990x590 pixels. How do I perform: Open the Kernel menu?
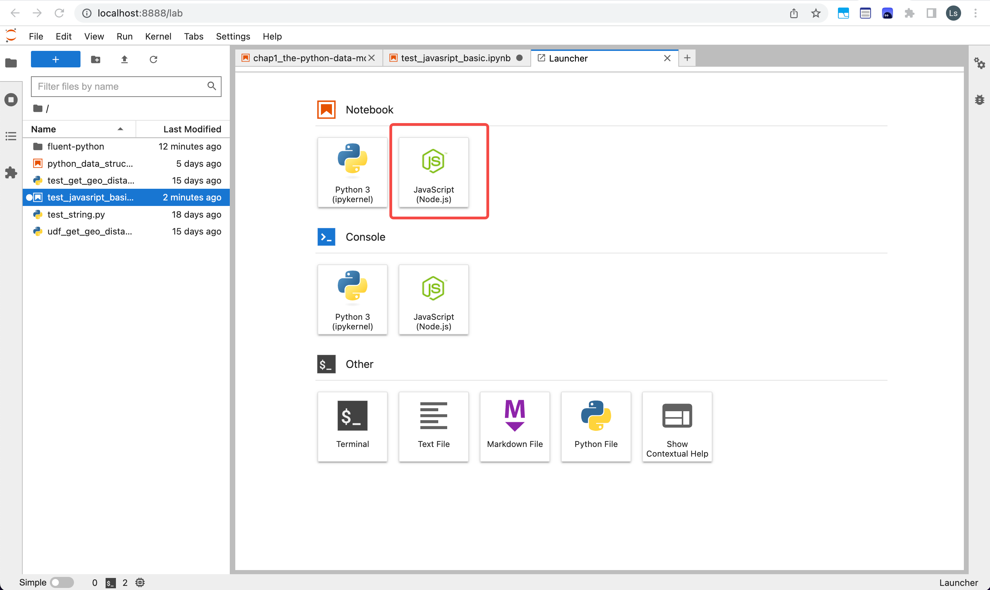click(158, 36)
